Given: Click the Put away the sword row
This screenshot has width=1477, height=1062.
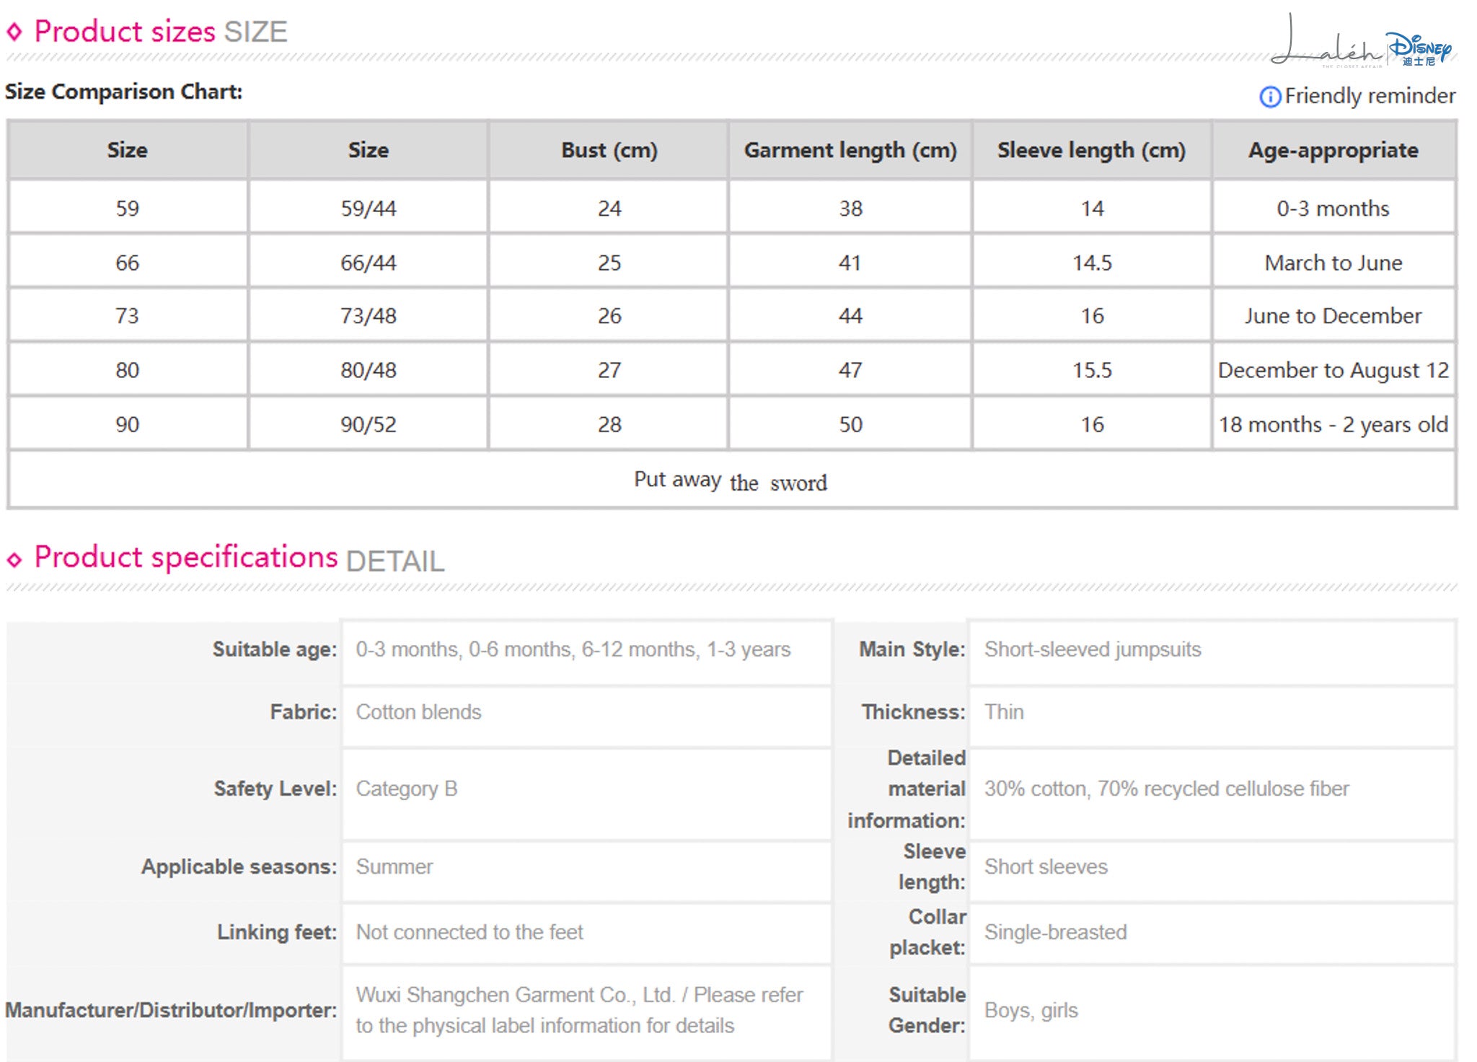Looking at the screenshot, I should (x=731, y=480).
